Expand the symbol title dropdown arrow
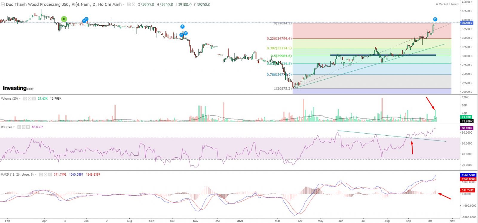 click(x=124, y=4)
